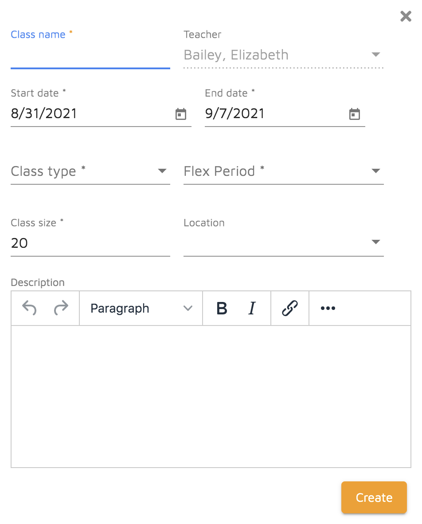Toggle Bold formatting in description toolbar
422x524 pixels.
(x=222, y=308)
